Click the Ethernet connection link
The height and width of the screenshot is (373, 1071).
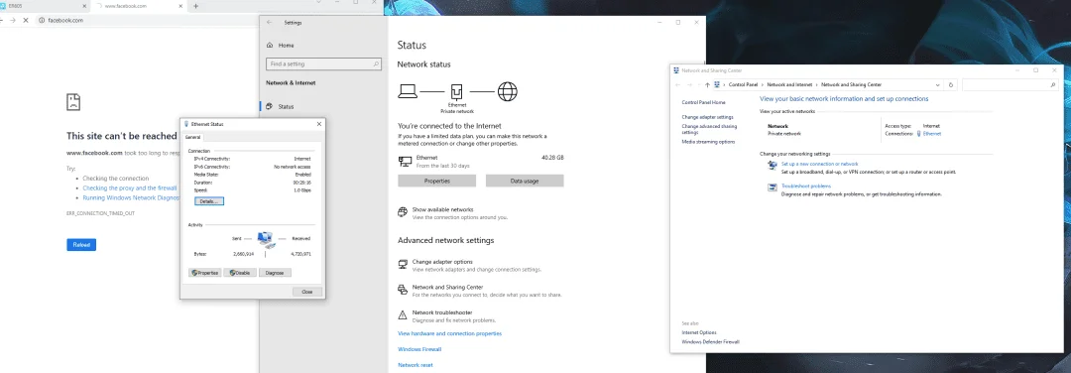coord(931,134)
